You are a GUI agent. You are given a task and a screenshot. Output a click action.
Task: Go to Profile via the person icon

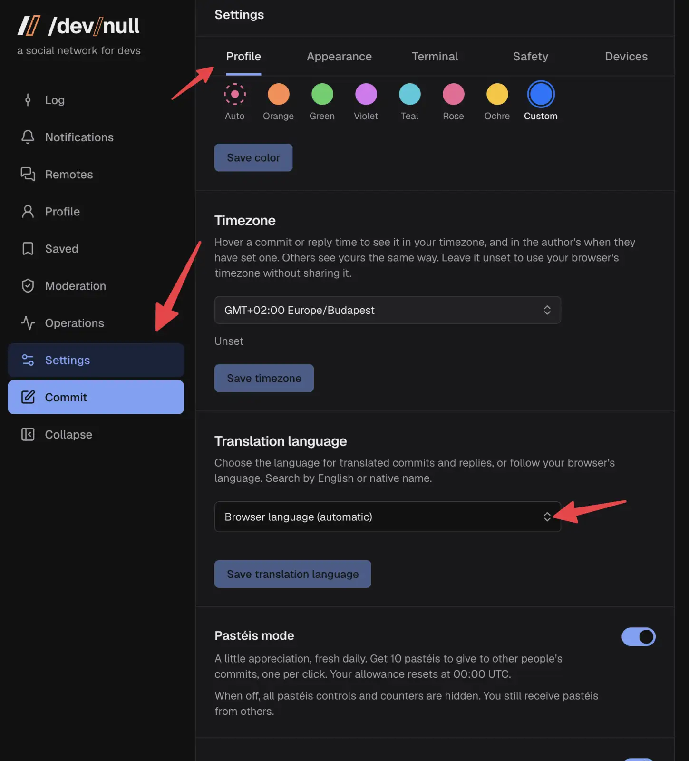point(28,211)
